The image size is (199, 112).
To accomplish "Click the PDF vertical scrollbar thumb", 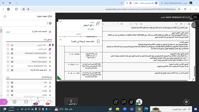I will (194, 71).
